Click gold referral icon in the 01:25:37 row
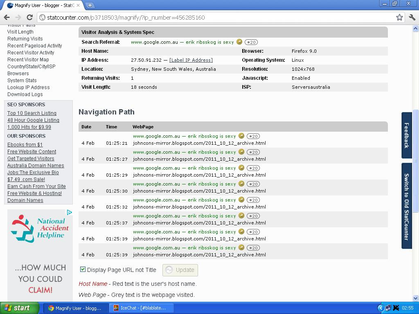Screen dimensions: 419x314 point(241,216)
